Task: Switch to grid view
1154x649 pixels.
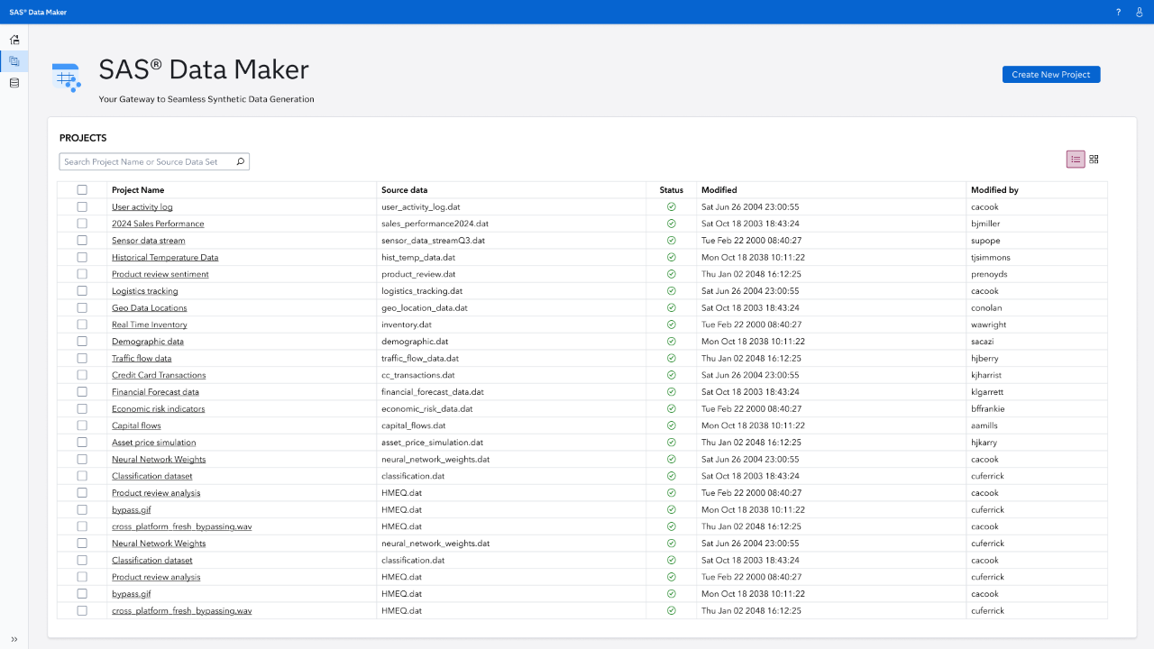Action: (x=1094, y=160)
